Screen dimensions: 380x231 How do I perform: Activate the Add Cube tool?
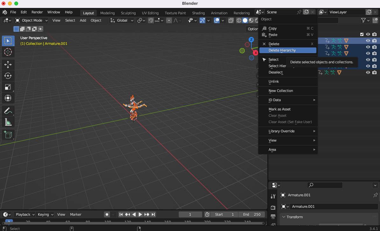pos(8,135)
